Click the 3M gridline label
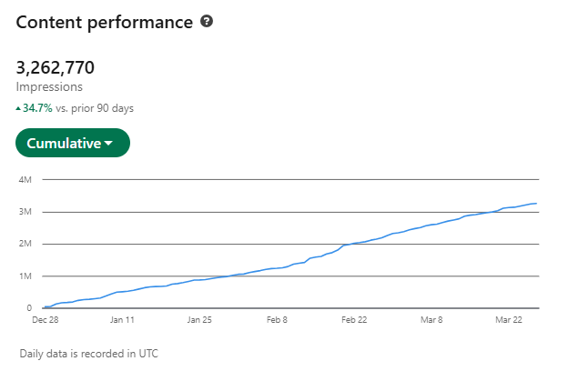 [x=25, y=212]
